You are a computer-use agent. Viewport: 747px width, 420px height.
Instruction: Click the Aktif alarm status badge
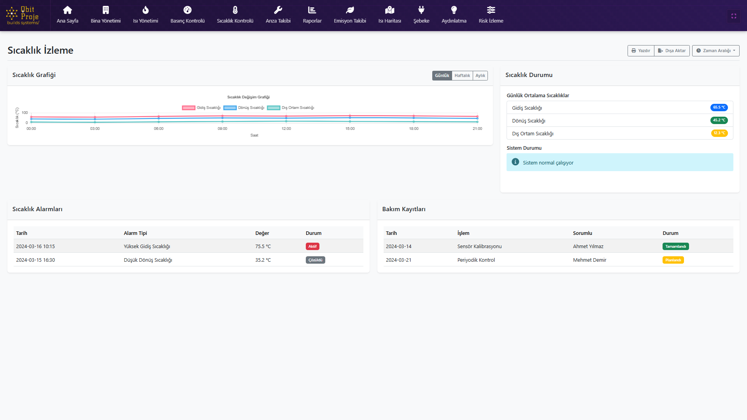coord(312,247)
